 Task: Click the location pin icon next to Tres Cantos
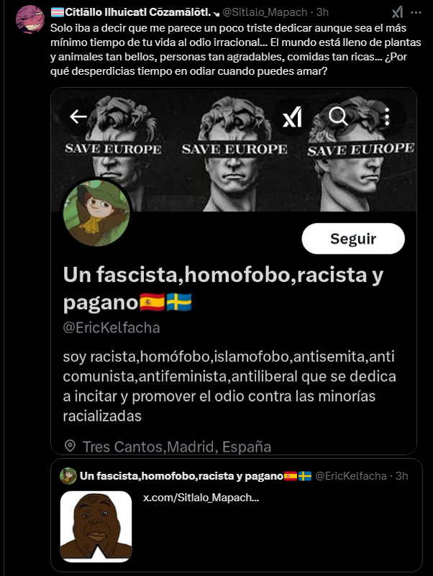coord(70,447)
